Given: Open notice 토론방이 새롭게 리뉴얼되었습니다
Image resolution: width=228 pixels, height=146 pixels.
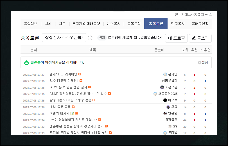Looking at the screenshot, I should (135, 38).
